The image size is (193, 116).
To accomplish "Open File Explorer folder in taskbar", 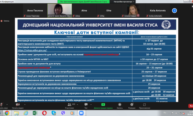I will (16, 113).
